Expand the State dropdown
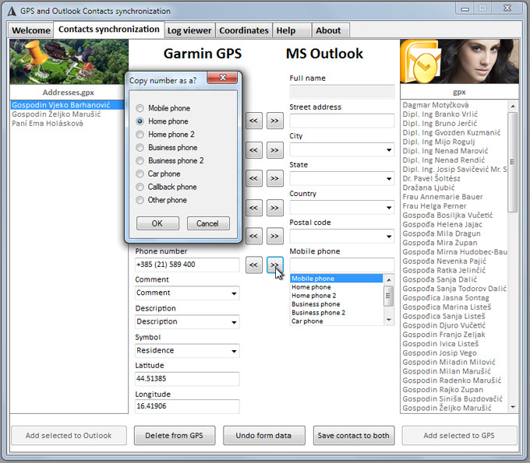The height and width of the screenshot is (463, 530). (389, 178)
